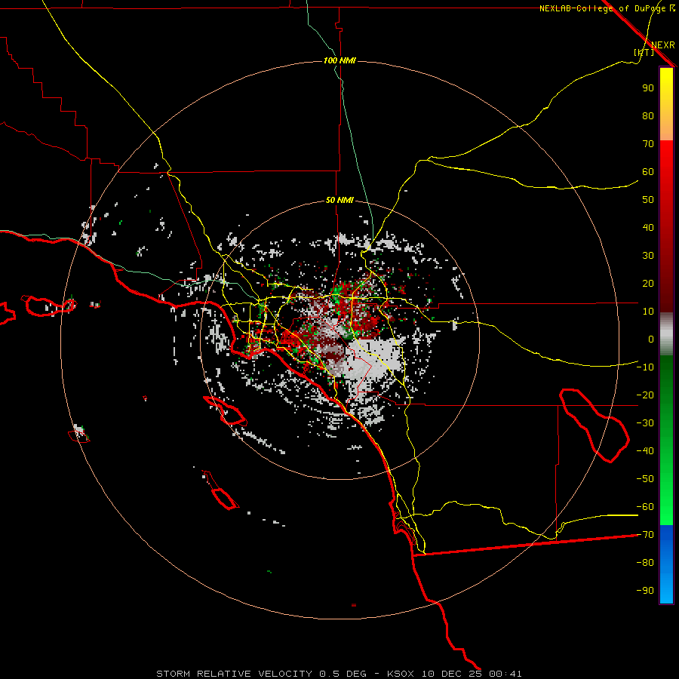Viewport: 679px width, 679px height.
Task: Click the -60 scale label
Action: (x=645, y=507)
